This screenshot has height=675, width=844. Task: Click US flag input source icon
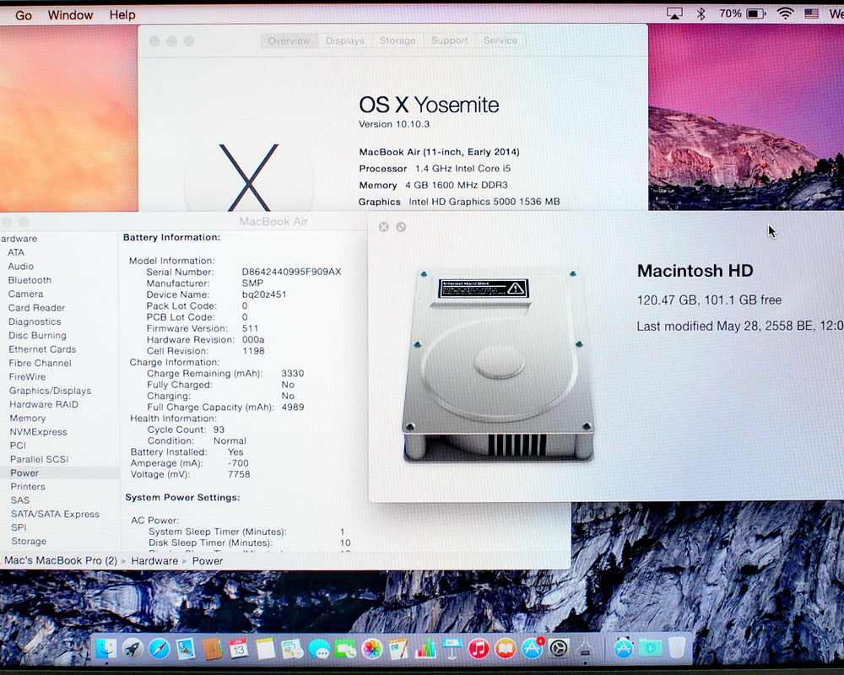[811, 14]
